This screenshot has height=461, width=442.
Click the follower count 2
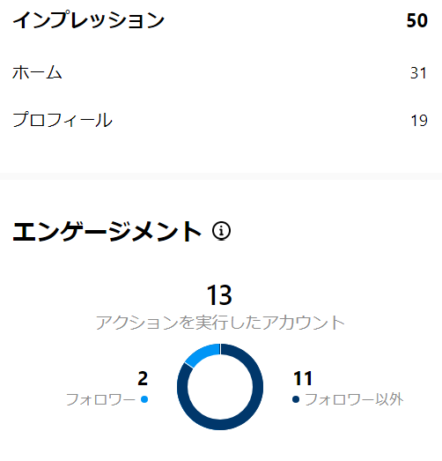[143, 378]
